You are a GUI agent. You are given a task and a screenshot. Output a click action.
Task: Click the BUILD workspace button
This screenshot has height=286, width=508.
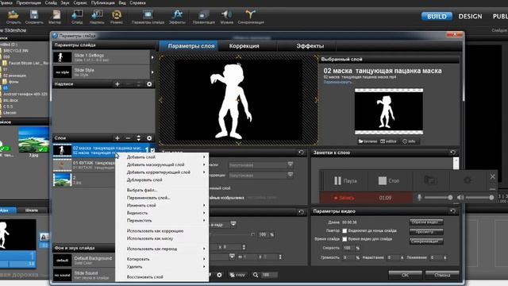tap(437, 16)
